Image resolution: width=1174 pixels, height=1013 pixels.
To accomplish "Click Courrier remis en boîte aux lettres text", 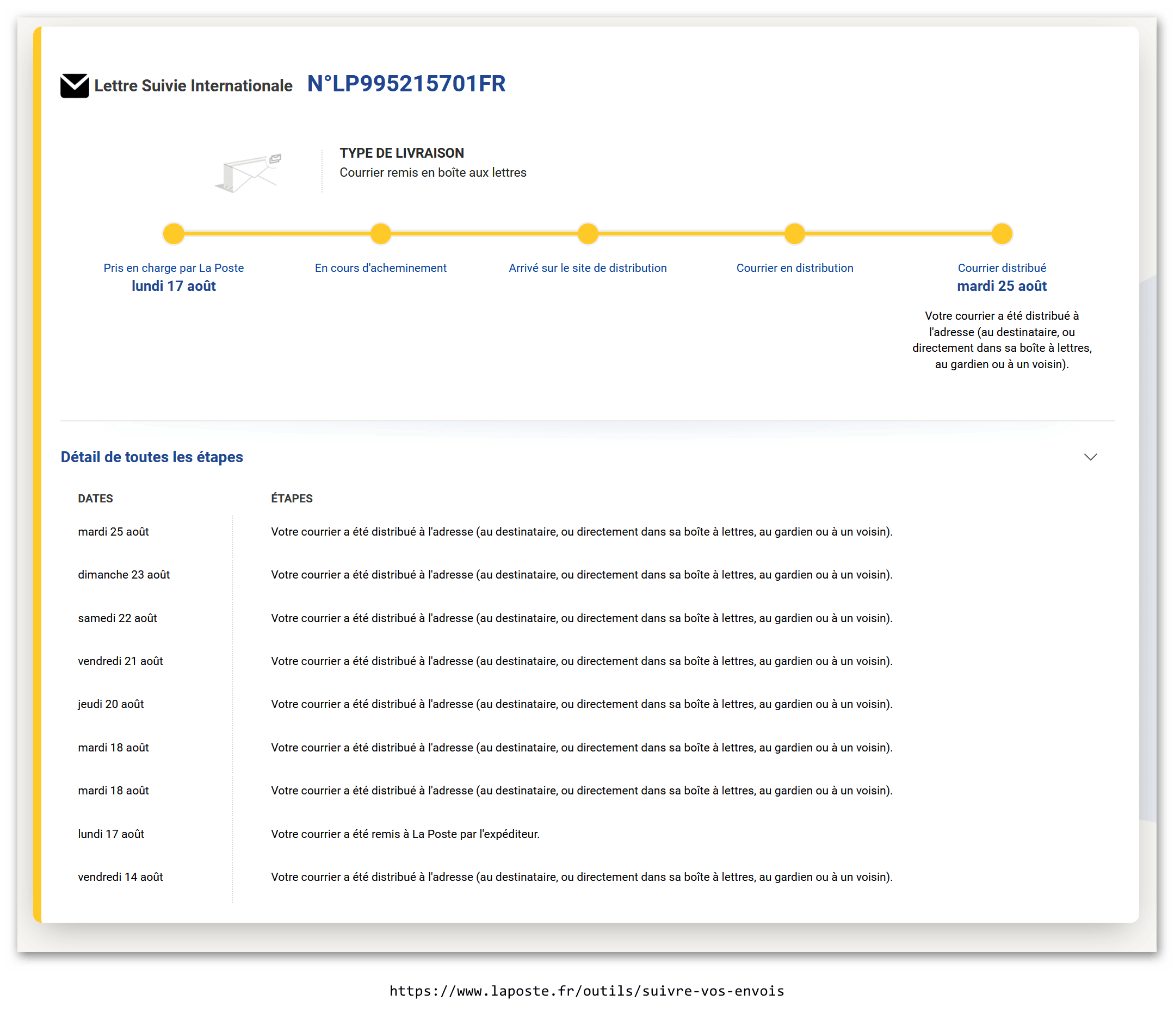I will pyautogui.click(x=433, y=173).
